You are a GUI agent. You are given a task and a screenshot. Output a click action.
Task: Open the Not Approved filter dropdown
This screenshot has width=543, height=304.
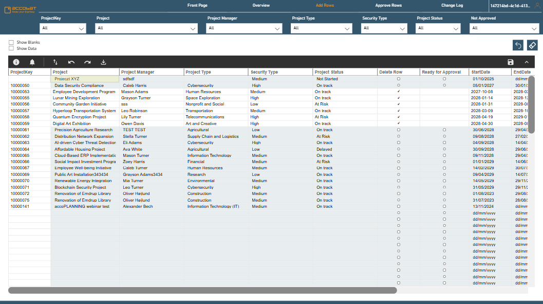click(x=504, y=28)
